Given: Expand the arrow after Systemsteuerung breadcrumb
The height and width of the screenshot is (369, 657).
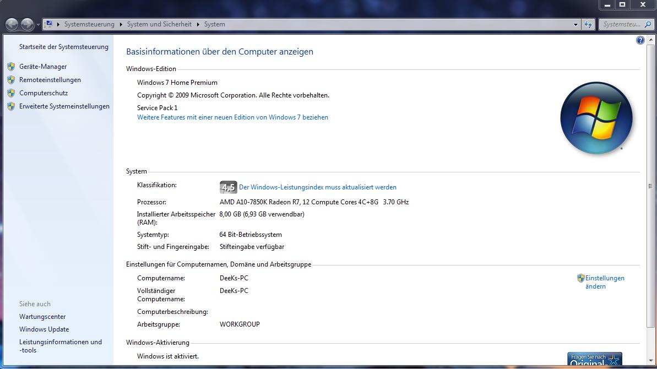Looking at the screenshot, I should (121, 24).
